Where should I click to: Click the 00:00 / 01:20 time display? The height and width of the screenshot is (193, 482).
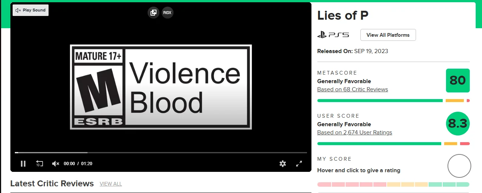coord(78,164)
